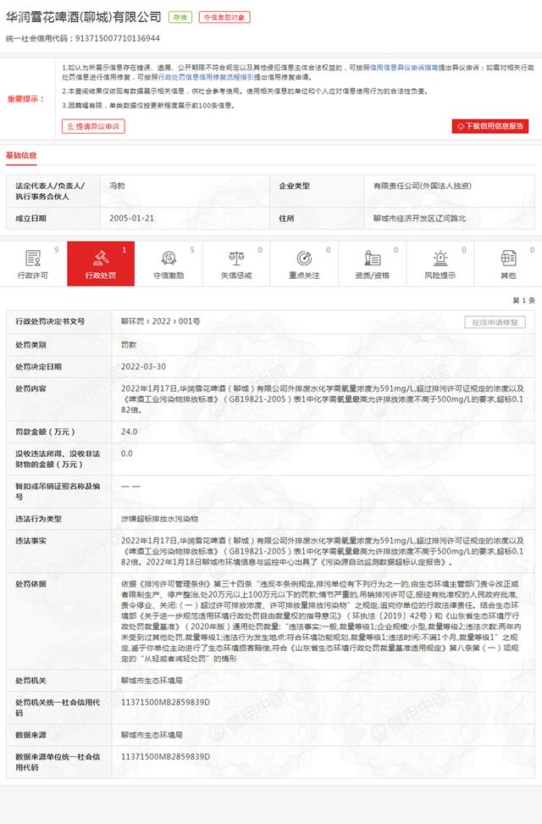
Task: Select address 聊城市经济开发区辽河路北
Action: tap(420, 218)
